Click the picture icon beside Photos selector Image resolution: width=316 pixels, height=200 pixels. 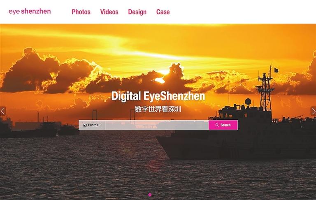tap(85, 125)
